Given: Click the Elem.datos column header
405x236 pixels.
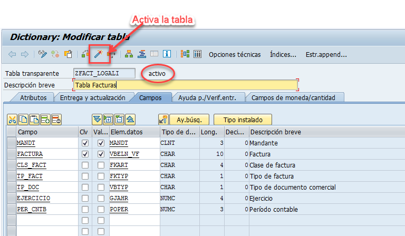Looking at the screenshot, I should (134, 132).
